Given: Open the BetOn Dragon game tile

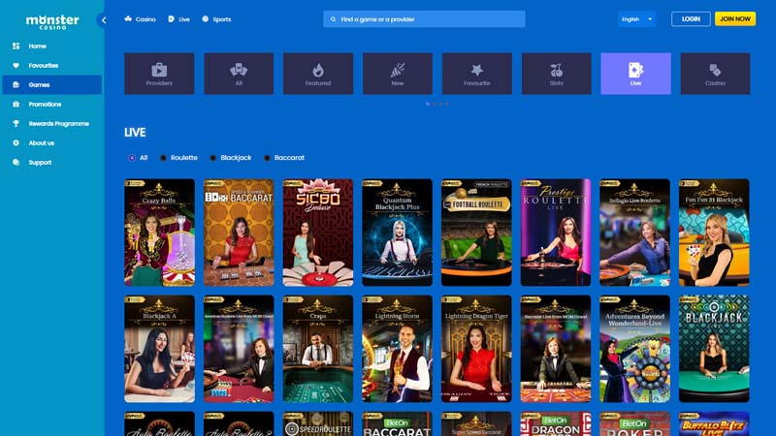Looking at the screenshot, I should 555,424.
